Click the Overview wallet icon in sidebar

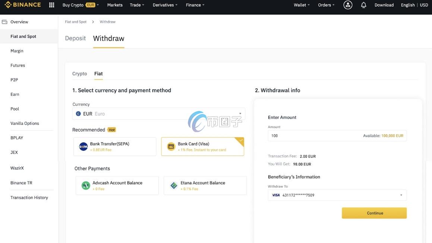(x=4, y=22)
